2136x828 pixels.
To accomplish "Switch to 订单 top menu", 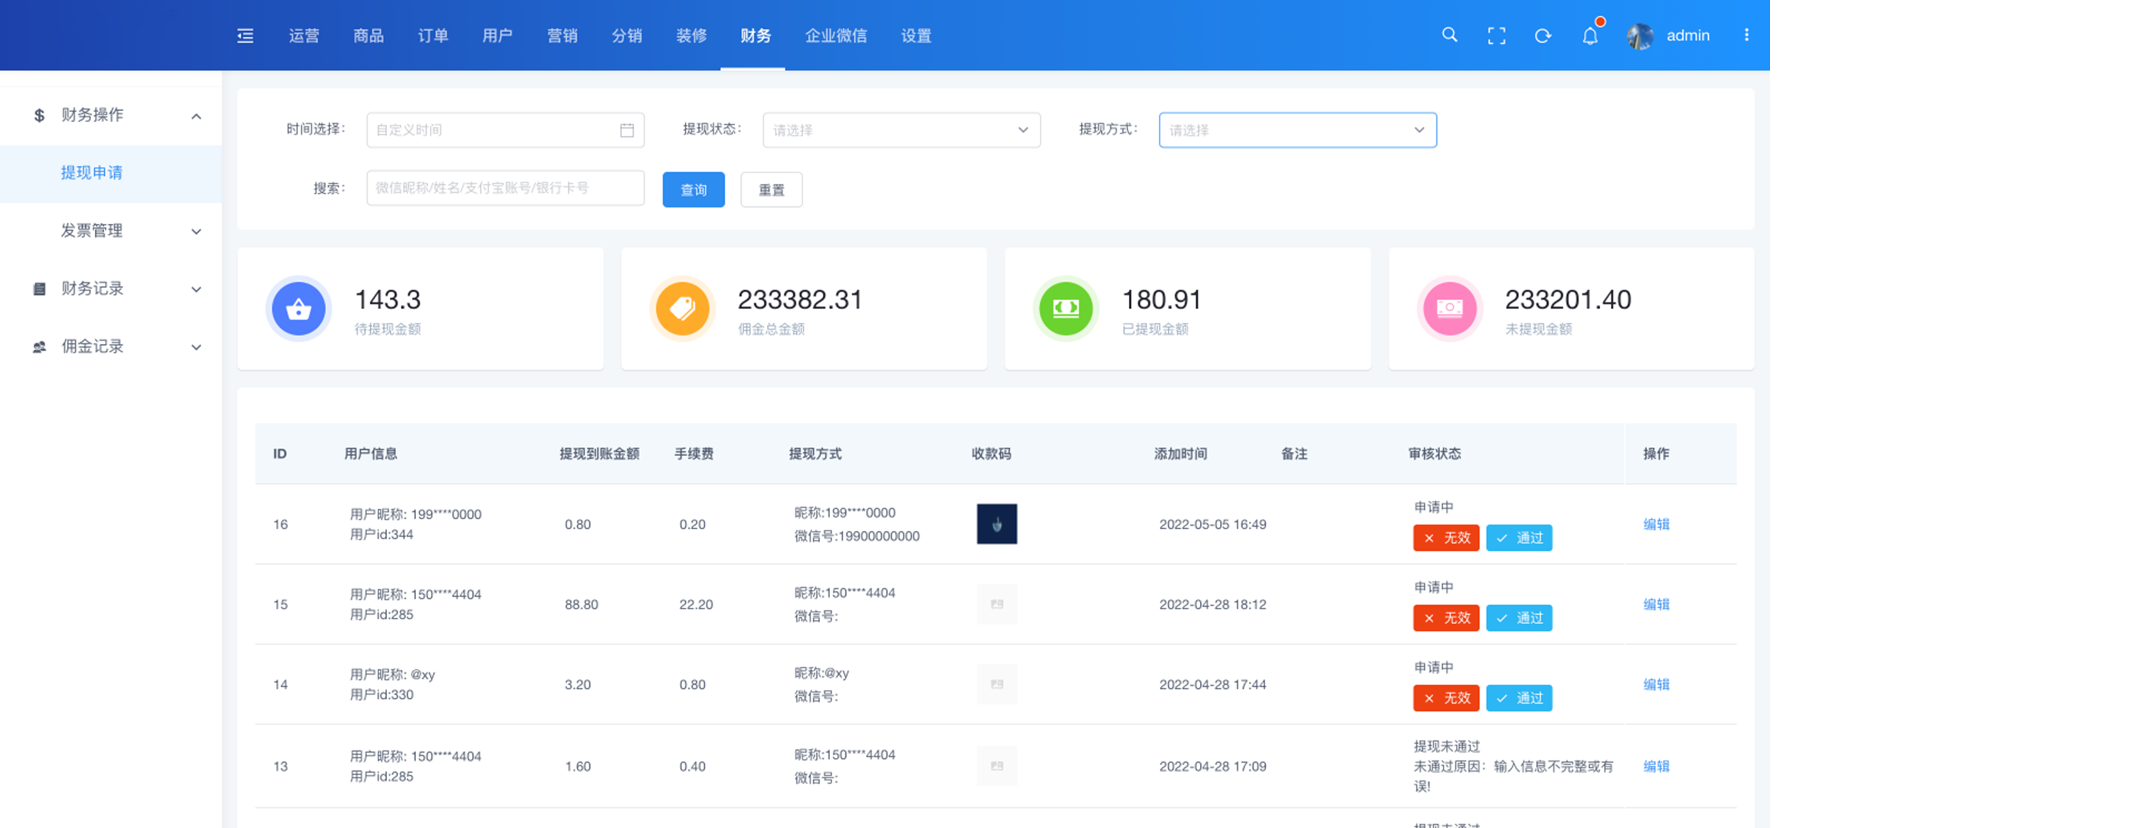I will (433, 36).
